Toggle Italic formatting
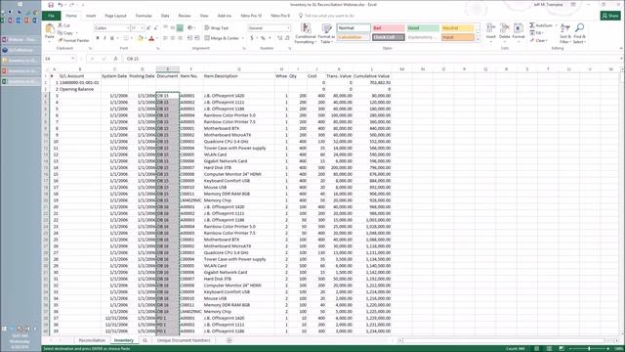This screenshot has width=625, height=352. point(104,38)
